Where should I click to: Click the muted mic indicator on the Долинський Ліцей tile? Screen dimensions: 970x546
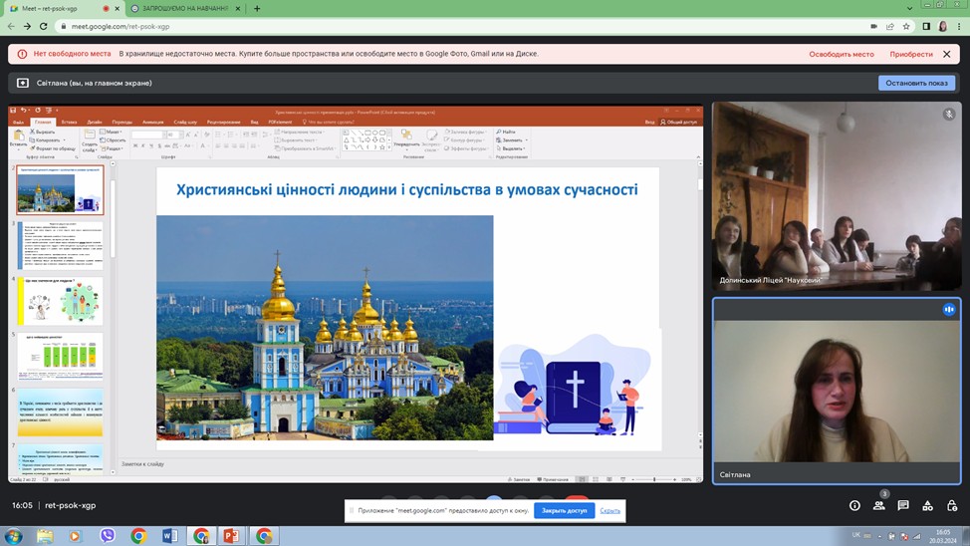pos(949,115)
